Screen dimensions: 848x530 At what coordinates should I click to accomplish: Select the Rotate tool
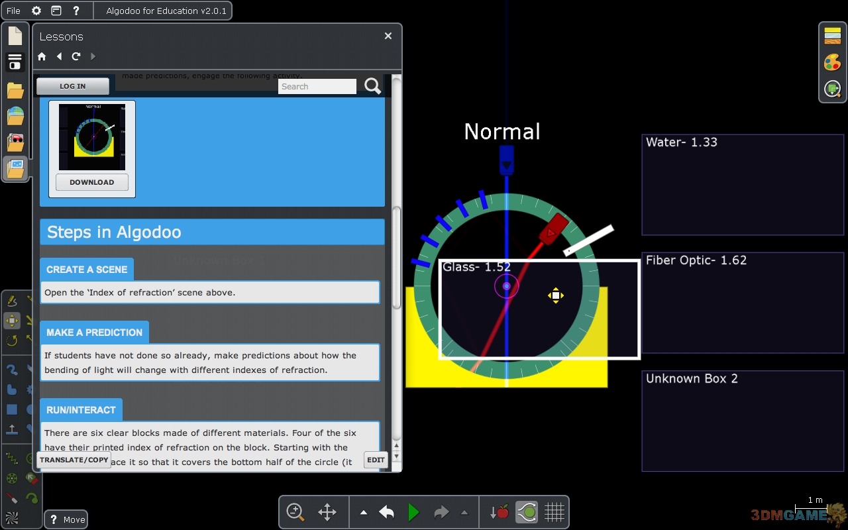[12, 341]
